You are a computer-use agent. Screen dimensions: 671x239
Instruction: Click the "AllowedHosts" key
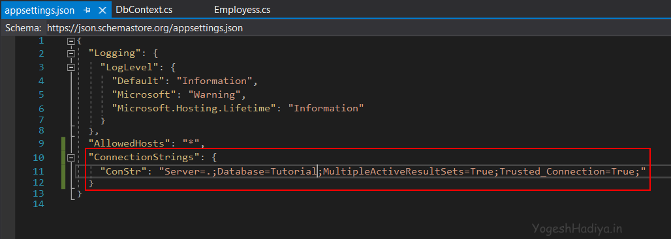tap(129, 143)
